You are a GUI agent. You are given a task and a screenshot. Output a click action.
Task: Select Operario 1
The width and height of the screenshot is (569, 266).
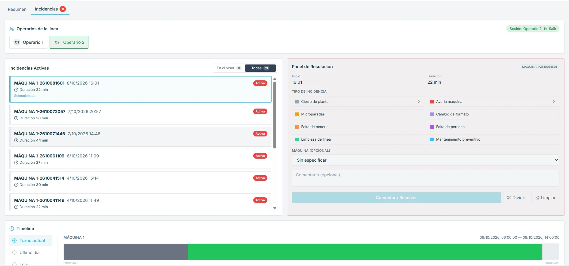click(28, 42)
